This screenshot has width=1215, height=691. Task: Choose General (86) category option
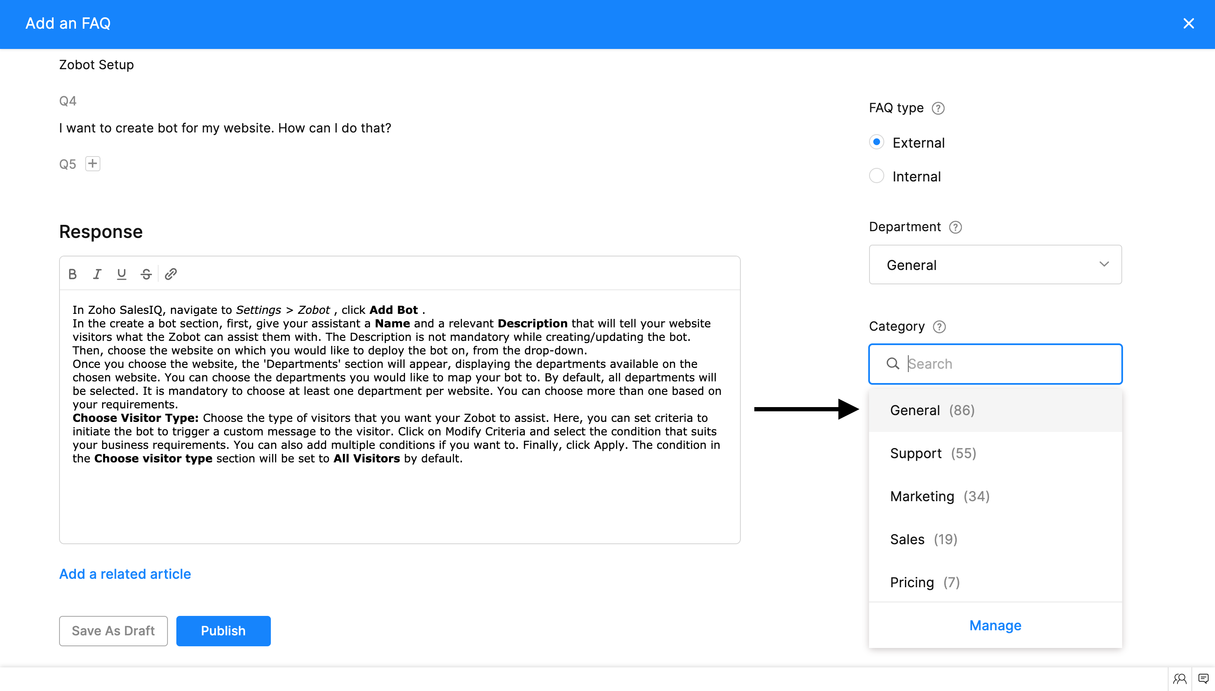click(932, 410)
